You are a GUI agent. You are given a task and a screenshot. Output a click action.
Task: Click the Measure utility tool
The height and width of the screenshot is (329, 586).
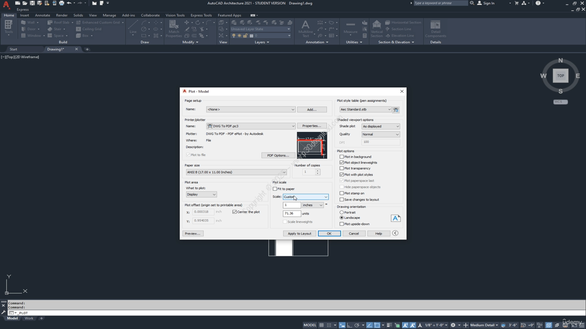click(351, 27)
